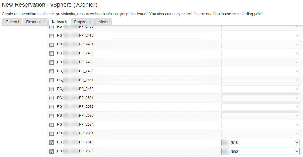303x157 pixels.
Task: Select the PP_2521 network checkbox
Action: point(52,98)
